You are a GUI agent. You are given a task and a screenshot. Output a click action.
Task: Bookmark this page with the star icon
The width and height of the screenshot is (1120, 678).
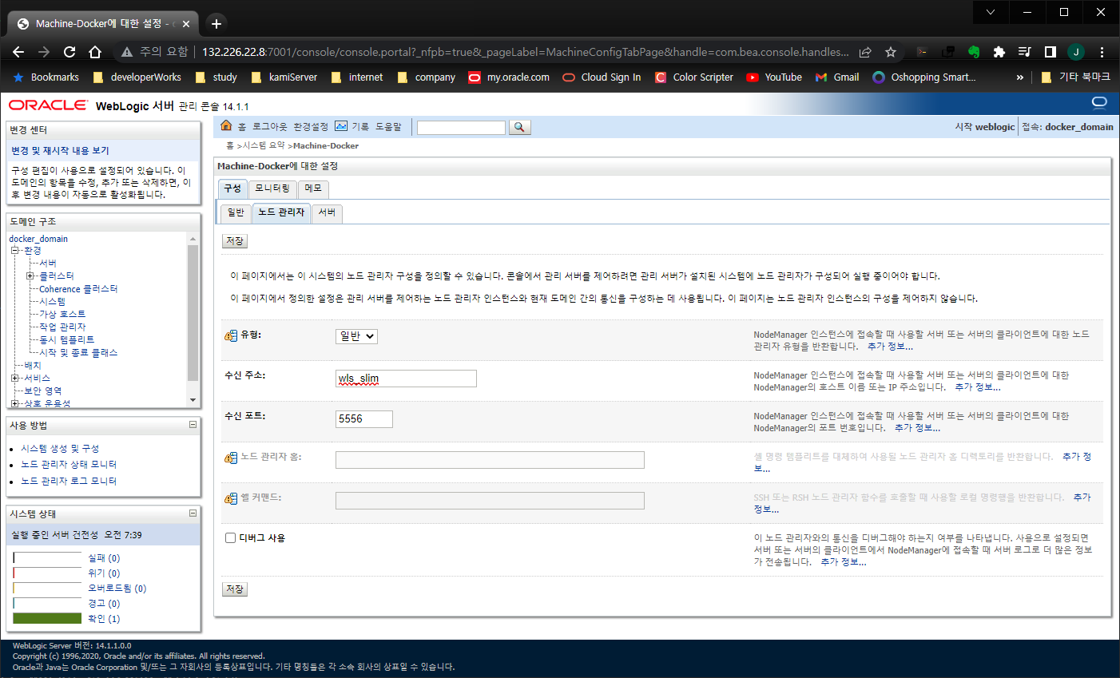click(x=891, y=52)
